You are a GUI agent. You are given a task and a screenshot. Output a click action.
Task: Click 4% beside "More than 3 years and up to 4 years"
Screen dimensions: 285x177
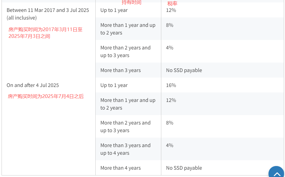[170, 145]
